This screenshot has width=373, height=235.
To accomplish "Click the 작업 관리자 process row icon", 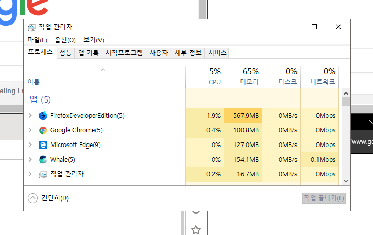I will click(x=43, y=175).
